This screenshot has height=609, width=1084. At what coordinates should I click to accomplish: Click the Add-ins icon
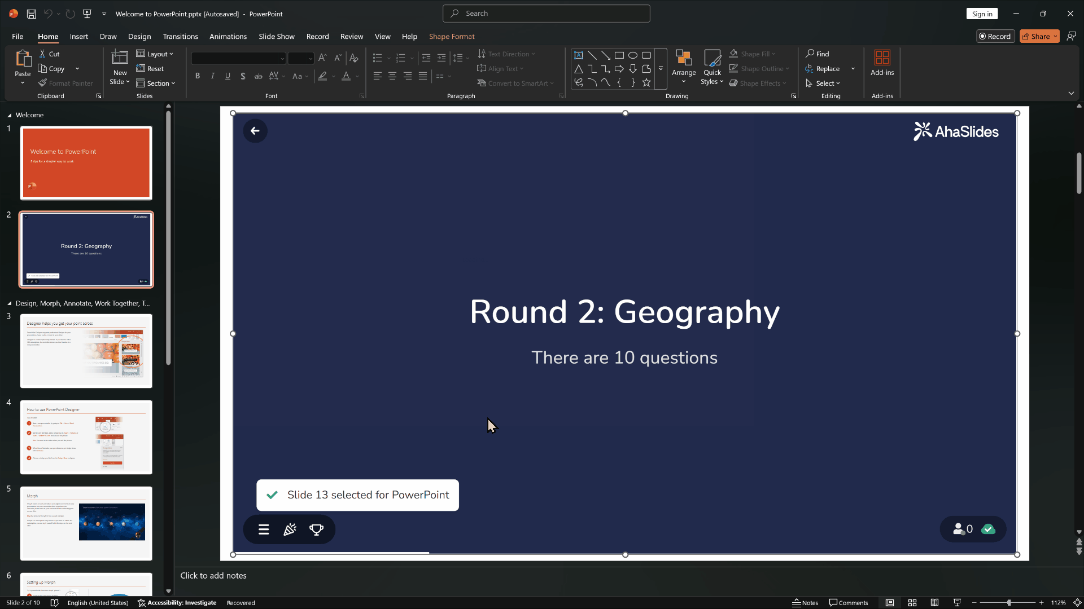[x=882, y=62]
